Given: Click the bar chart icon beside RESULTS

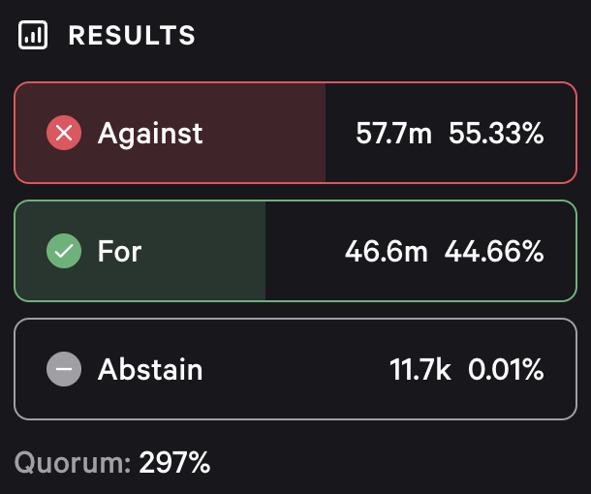Looking at the screenshot, I should click(x=33, y=36).
